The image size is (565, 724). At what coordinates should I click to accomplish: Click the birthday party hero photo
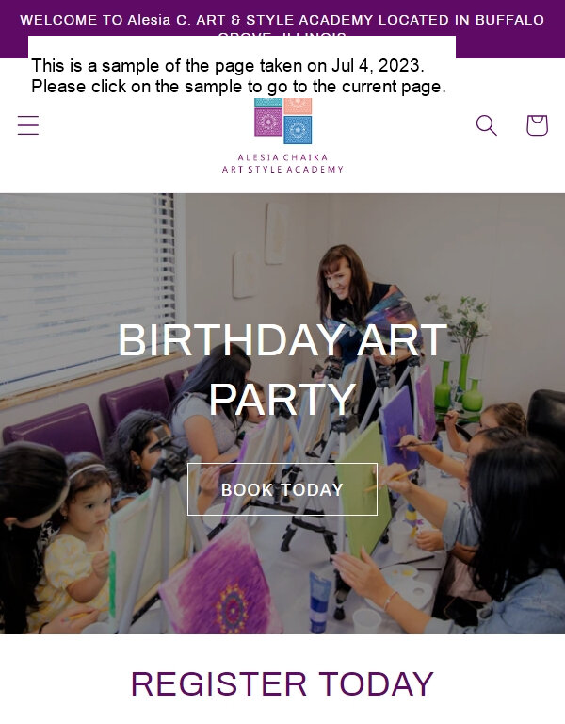tap(282, 413)
